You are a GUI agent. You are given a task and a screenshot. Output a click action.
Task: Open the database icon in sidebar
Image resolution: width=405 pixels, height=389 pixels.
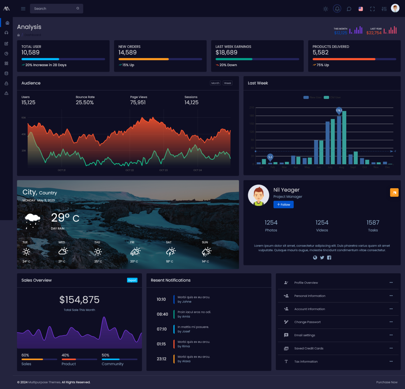[x=6, y=73]
